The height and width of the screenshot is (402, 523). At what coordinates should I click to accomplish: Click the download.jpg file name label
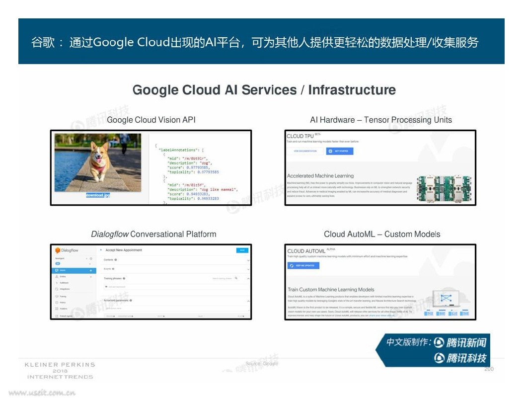tap(98, 195)
